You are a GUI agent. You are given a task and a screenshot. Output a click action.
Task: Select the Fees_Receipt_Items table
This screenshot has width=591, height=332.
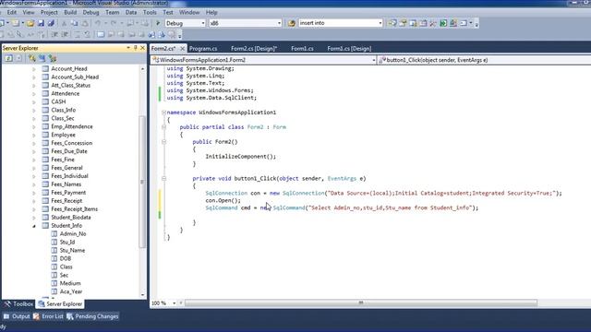coord(74,209)
